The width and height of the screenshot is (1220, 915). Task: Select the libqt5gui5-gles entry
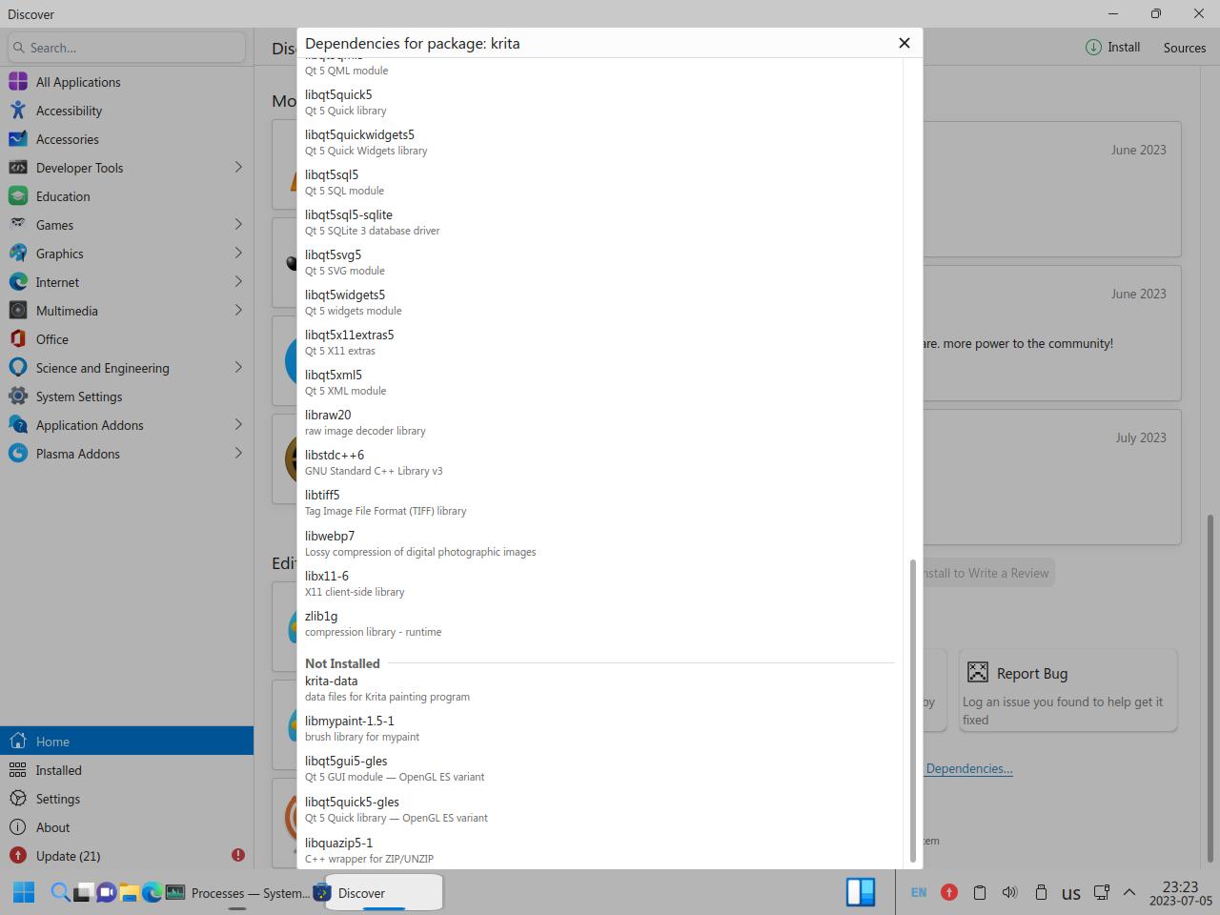point(600,768)
